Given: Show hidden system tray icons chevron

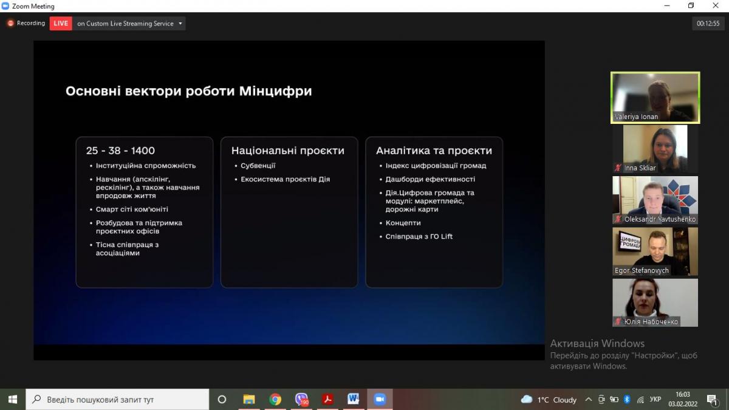Looking at the screenshot, I should [x=588, y=400].
